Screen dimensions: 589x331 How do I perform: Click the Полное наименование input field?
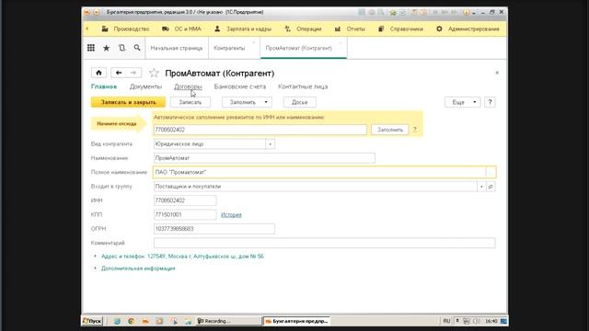coord(319,172)
